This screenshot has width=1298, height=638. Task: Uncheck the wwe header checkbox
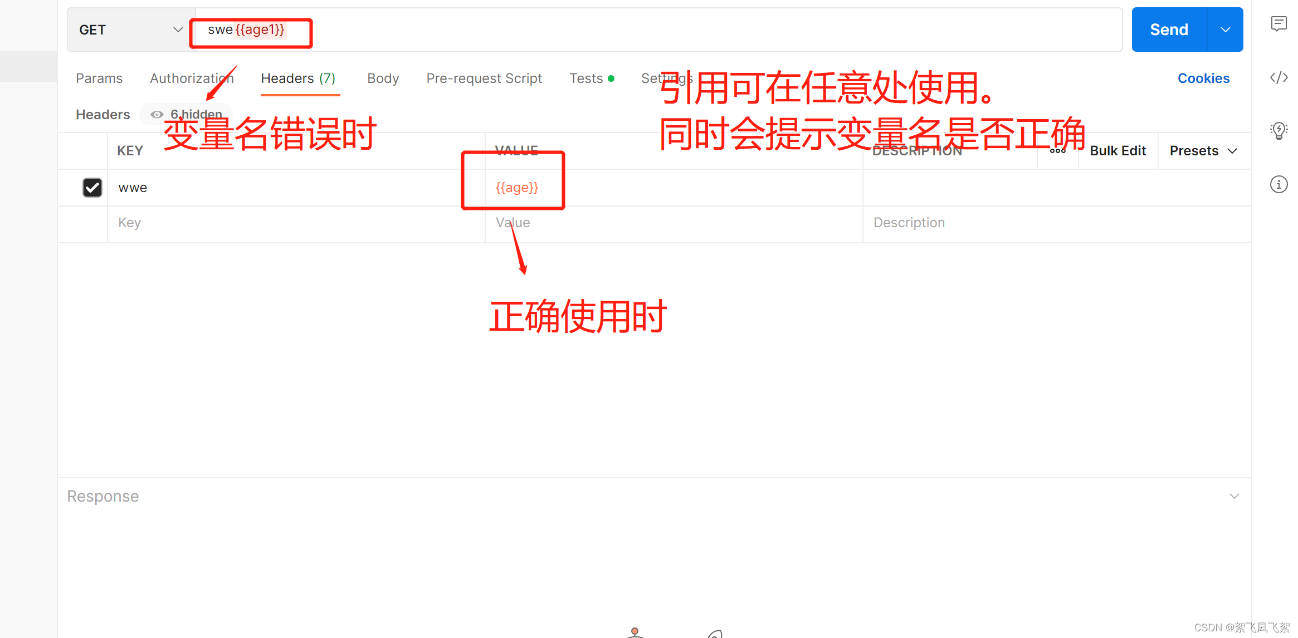click(92, 188)
